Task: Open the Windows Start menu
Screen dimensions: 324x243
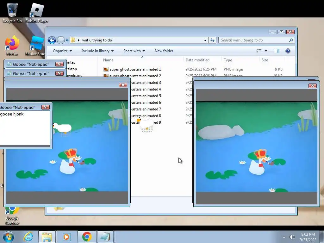Action: point(8,237)
